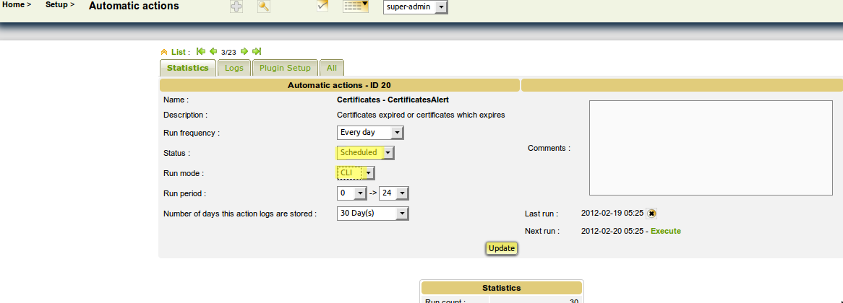Click the green Execute link

click(x=665, y=231)
